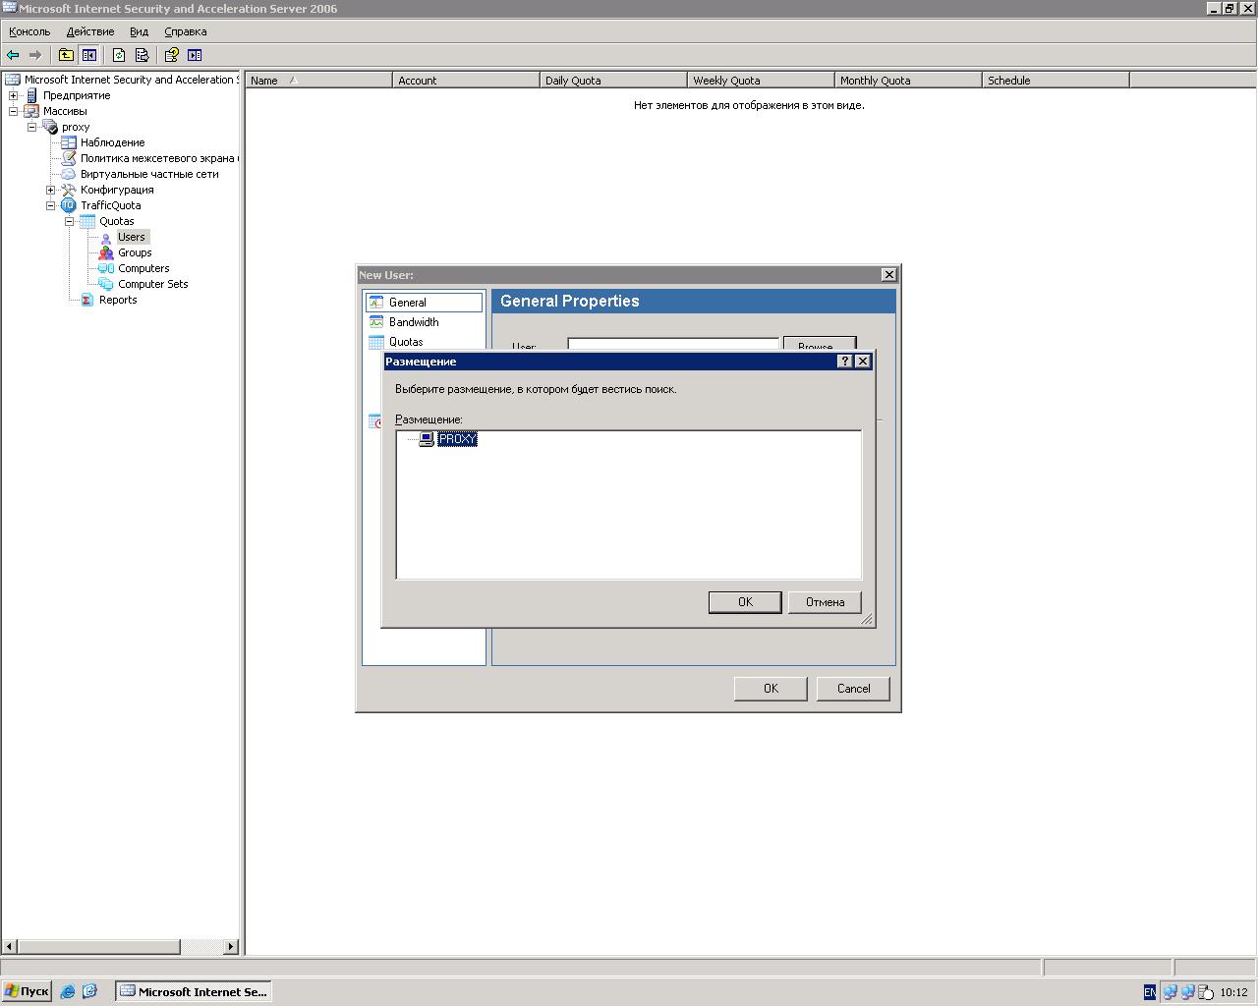This screenshot has height=1006, width=1258.
Task: Open the Справка menu
Action: pos(186,31)
